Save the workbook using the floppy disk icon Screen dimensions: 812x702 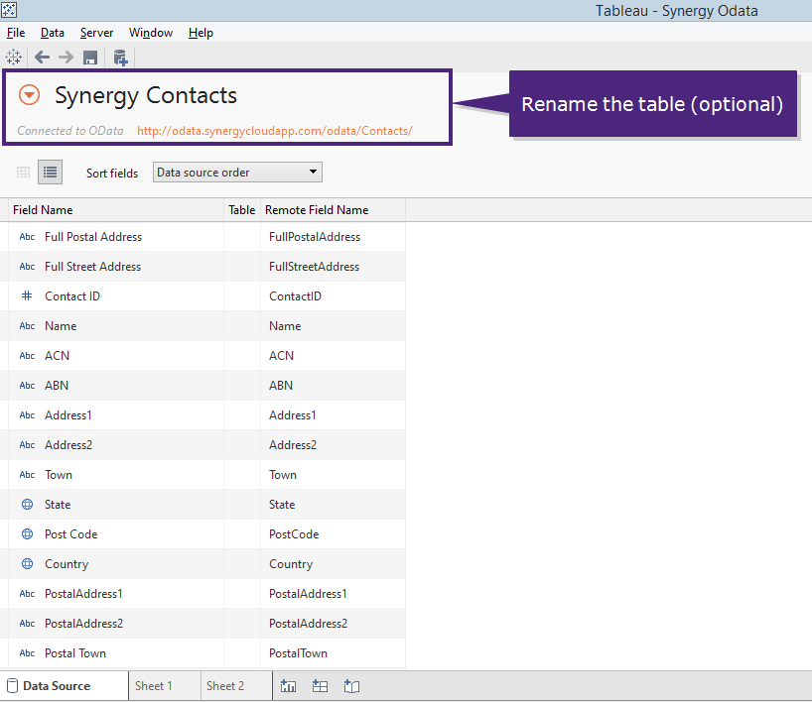(90, 58)
